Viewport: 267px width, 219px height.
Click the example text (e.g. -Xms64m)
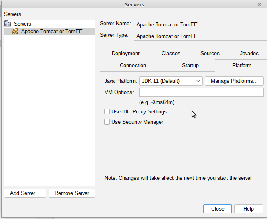tap(157, 102)
